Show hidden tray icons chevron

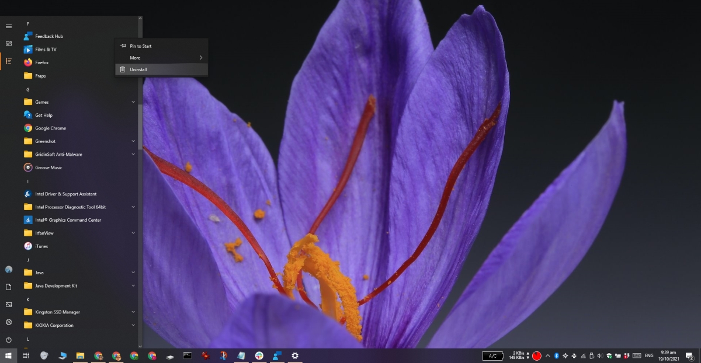tap(548, 355)
